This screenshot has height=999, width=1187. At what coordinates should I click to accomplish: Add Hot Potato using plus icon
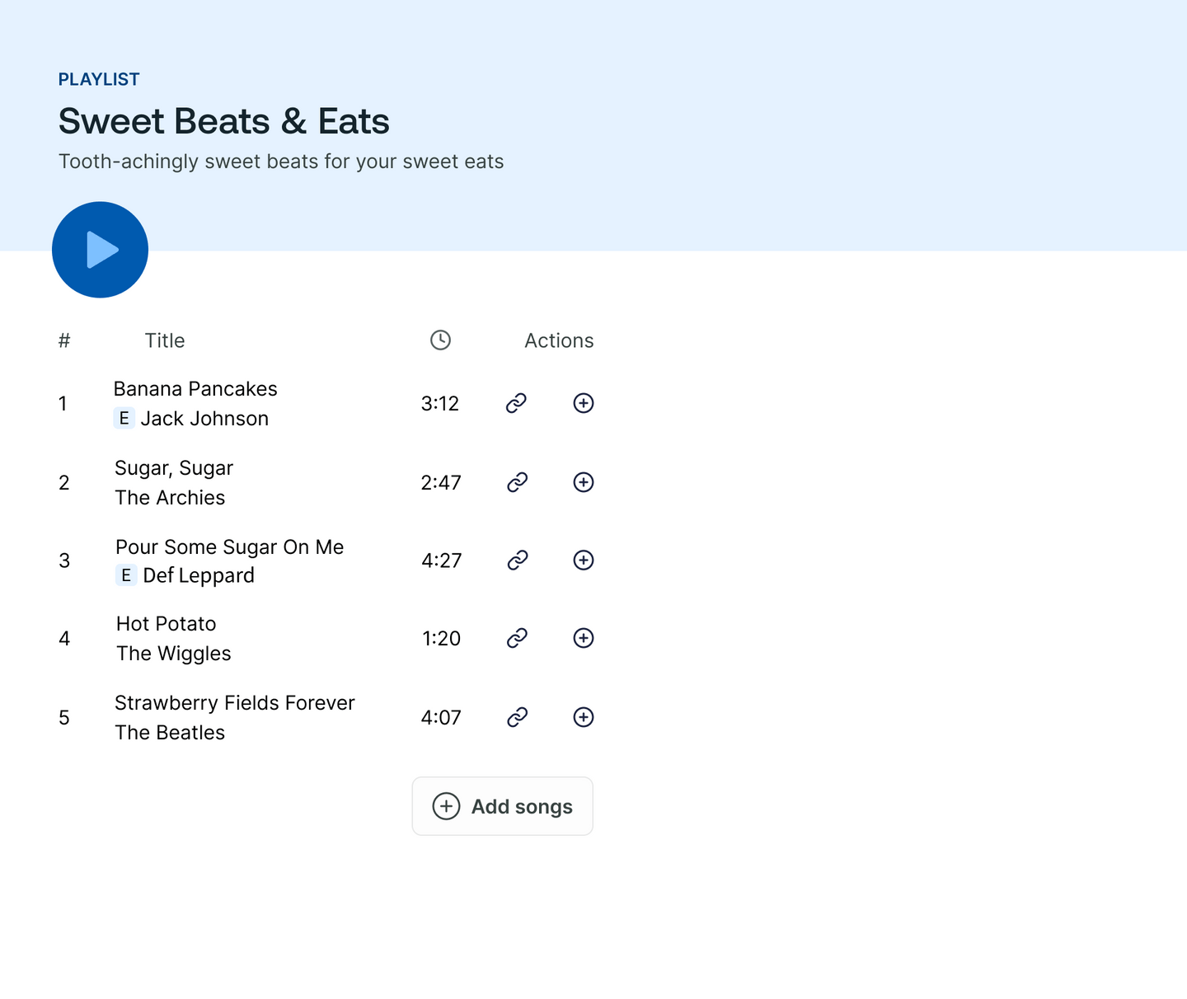tap(584, 638)
